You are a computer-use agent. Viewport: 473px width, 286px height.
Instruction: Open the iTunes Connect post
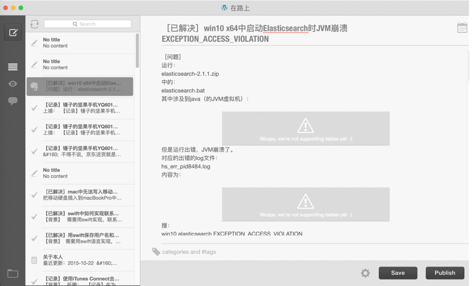click(x=80, y=279)
